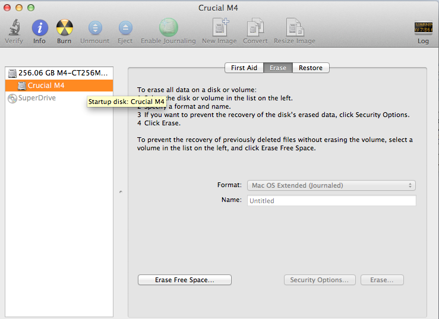Screen dimensions: 439x319
Task: Switch to the Restore tab
Action: [311, 68]
